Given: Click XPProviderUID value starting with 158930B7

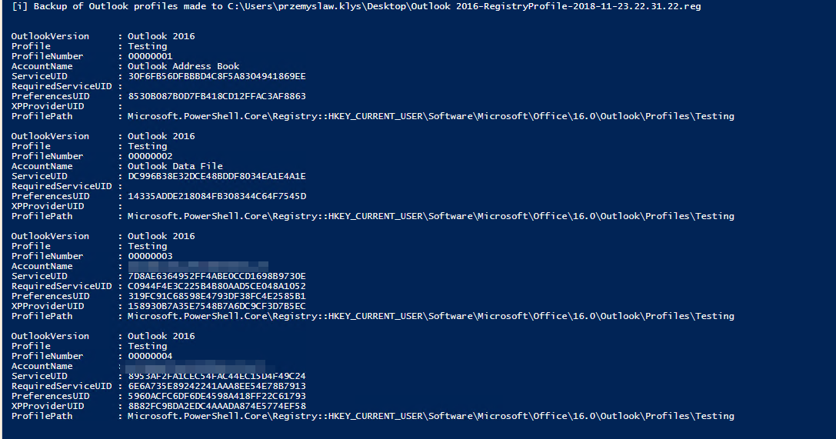Looking at the screenshot, I should pyautogui.click(x=217, y=306).
